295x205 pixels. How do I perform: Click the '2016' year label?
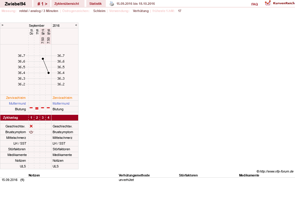coord(56,26)
